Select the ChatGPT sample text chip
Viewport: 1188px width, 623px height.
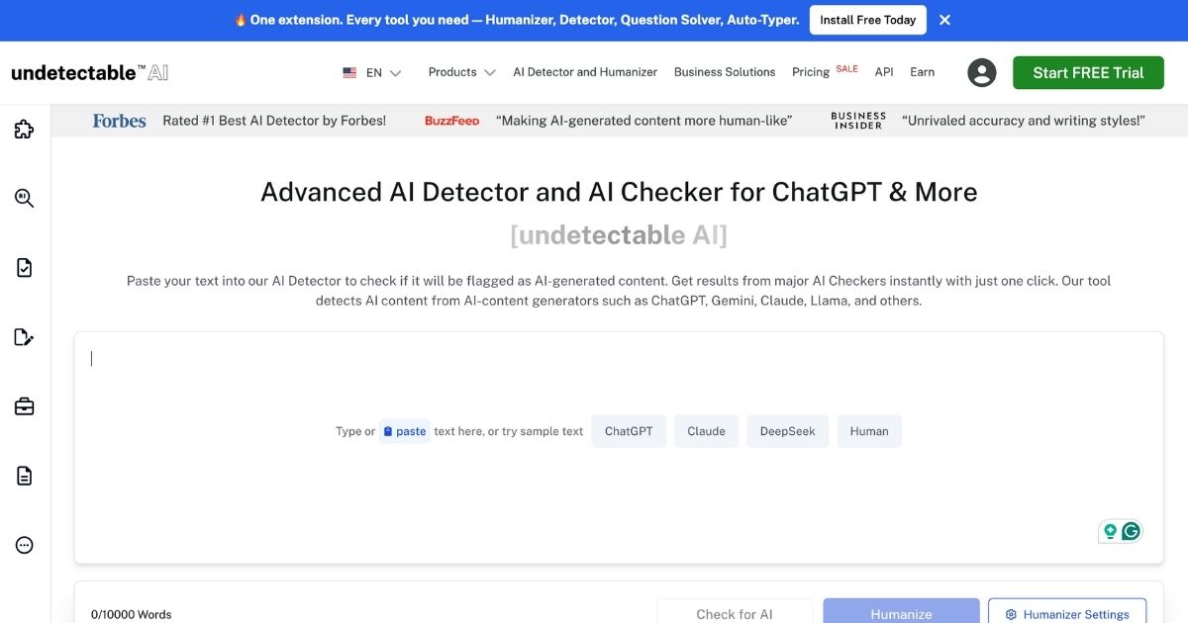pos(628,431)
